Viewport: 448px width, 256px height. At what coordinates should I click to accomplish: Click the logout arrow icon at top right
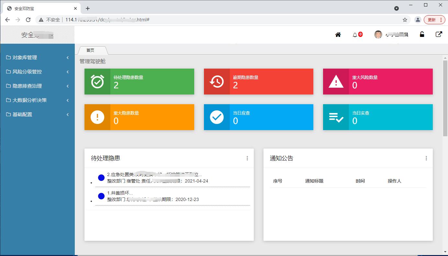439,34
